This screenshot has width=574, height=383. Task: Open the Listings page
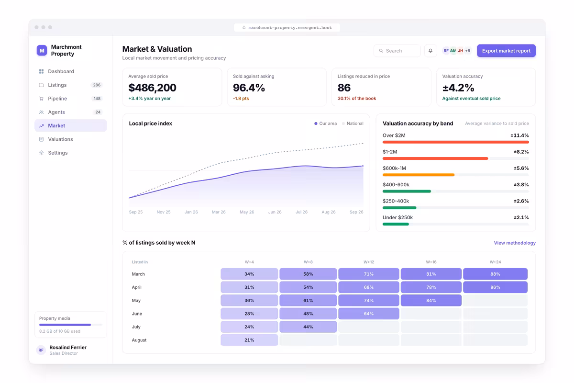(71, 85)
